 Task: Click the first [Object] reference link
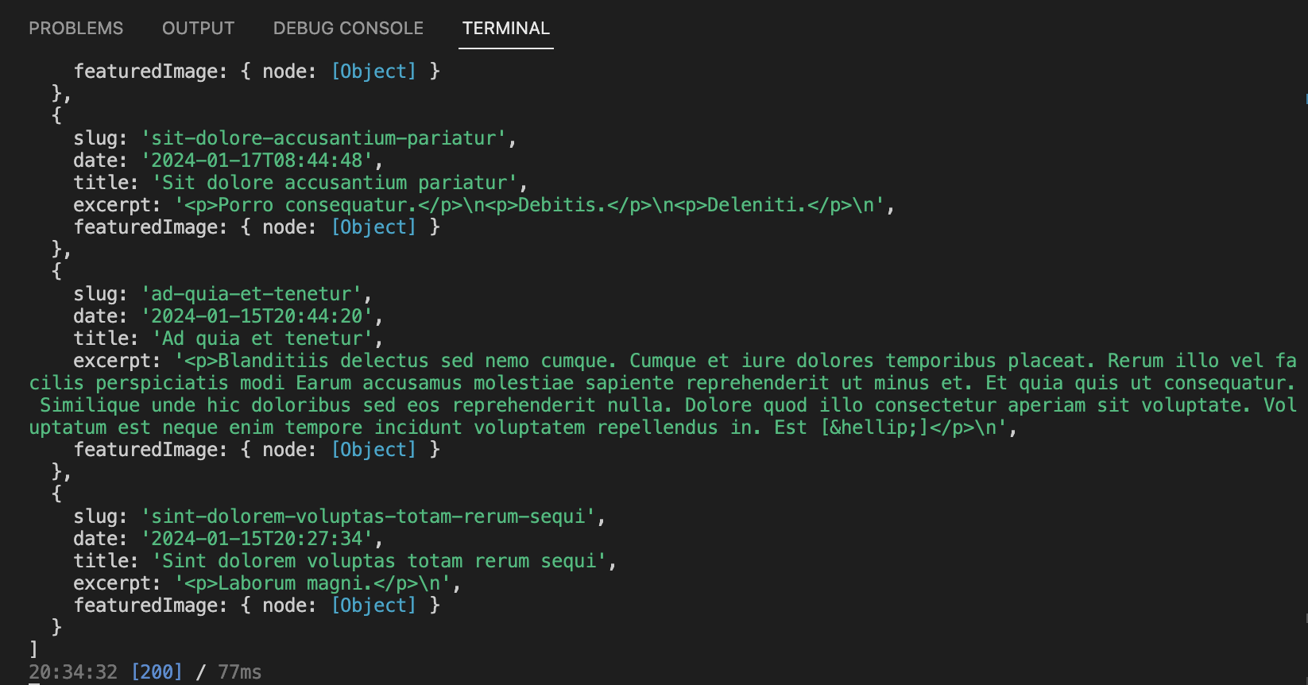373,71
